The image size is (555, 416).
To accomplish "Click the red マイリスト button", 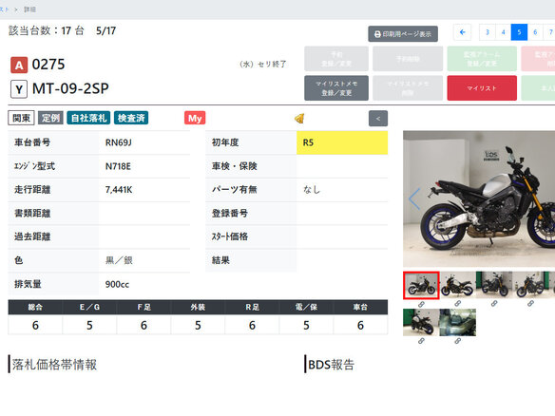I will (482, 88).
